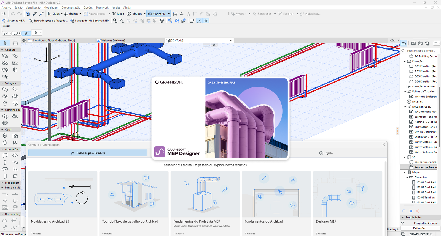The width and height of the screenshot is (441, 236).
Task: Select Heating - 3D document item
Action: pyautogui.click(x=423, y=122)
